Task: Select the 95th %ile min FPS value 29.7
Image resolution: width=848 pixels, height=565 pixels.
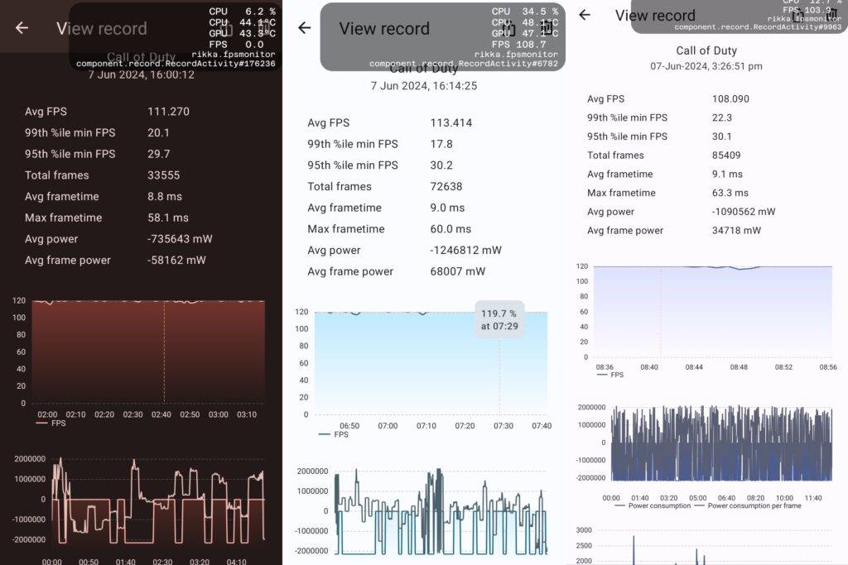Action: tap(159, 154)
